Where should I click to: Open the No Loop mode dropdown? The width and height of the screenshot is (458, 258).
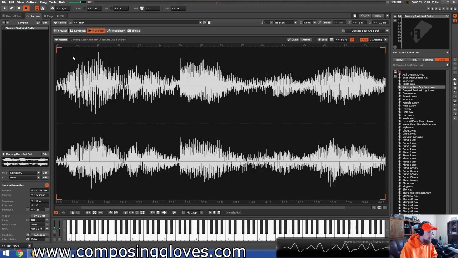pos(194,212)
